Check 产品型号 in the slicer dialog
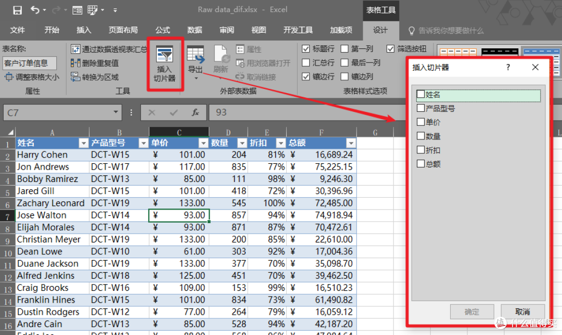The image size is (562, 335). click(421, 108)
